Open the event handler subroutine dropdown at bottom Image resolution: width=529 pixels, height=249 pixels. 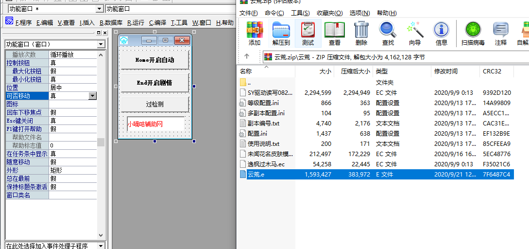pos(101,246)
